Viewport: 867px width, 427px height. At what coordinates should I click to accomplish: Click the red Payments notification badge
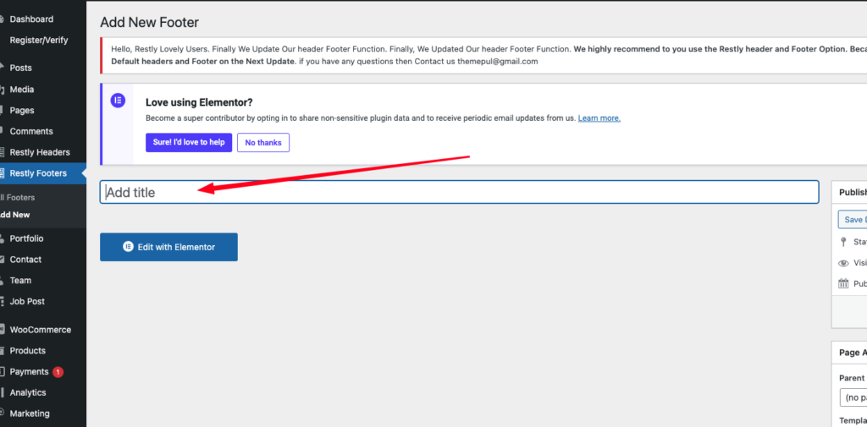tap(58, 372)
